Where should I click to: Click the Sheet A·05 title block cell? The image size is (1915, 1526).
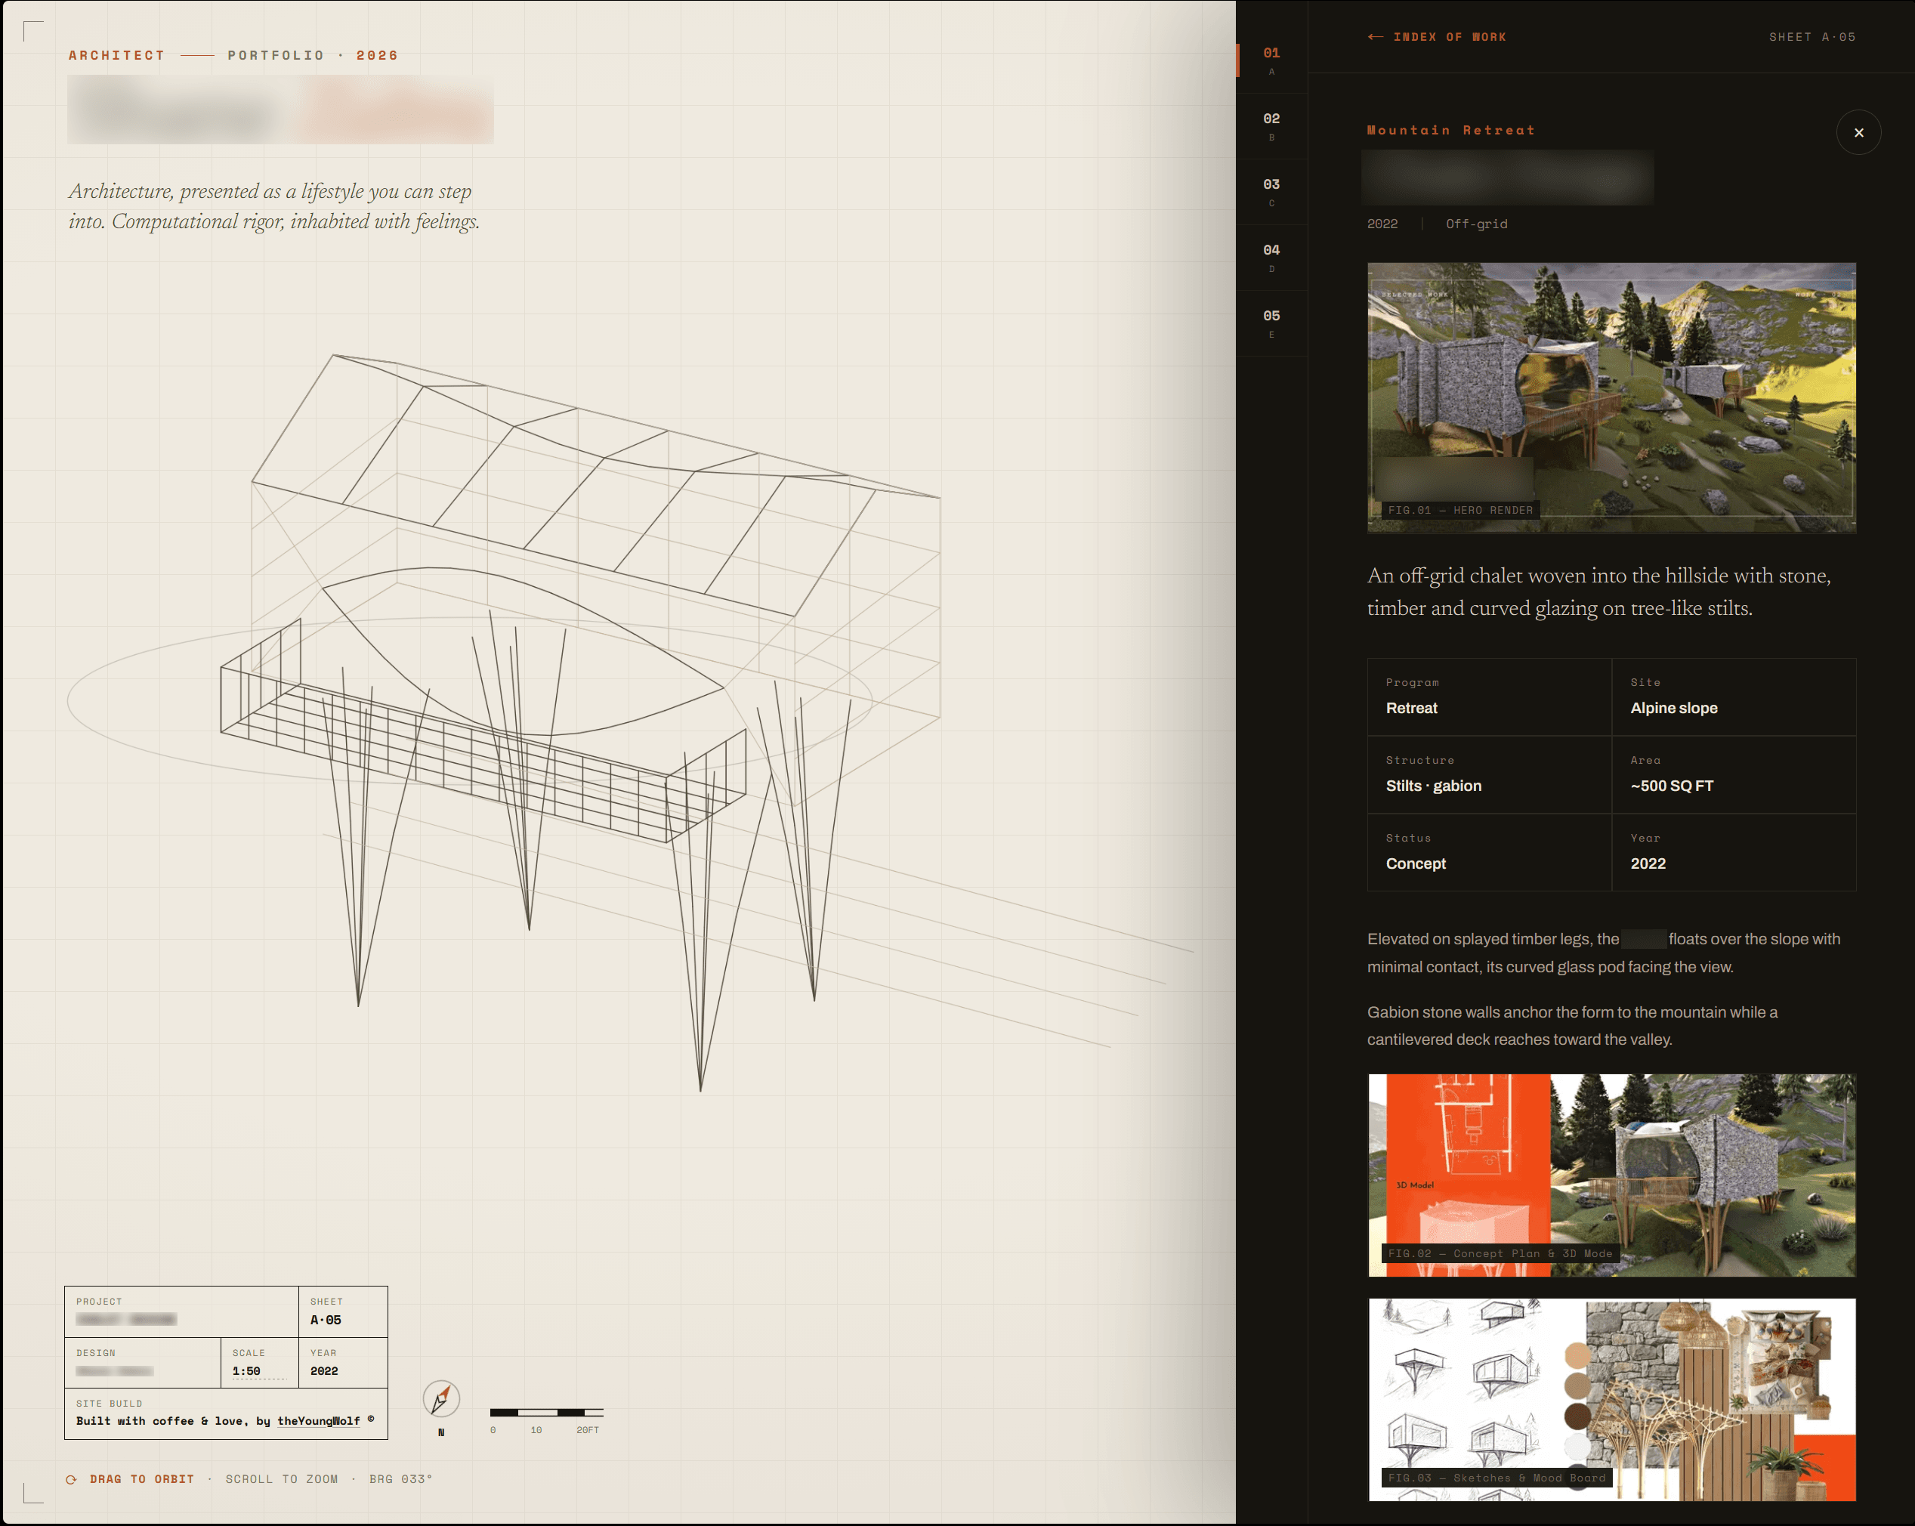tap(343, 1311)
